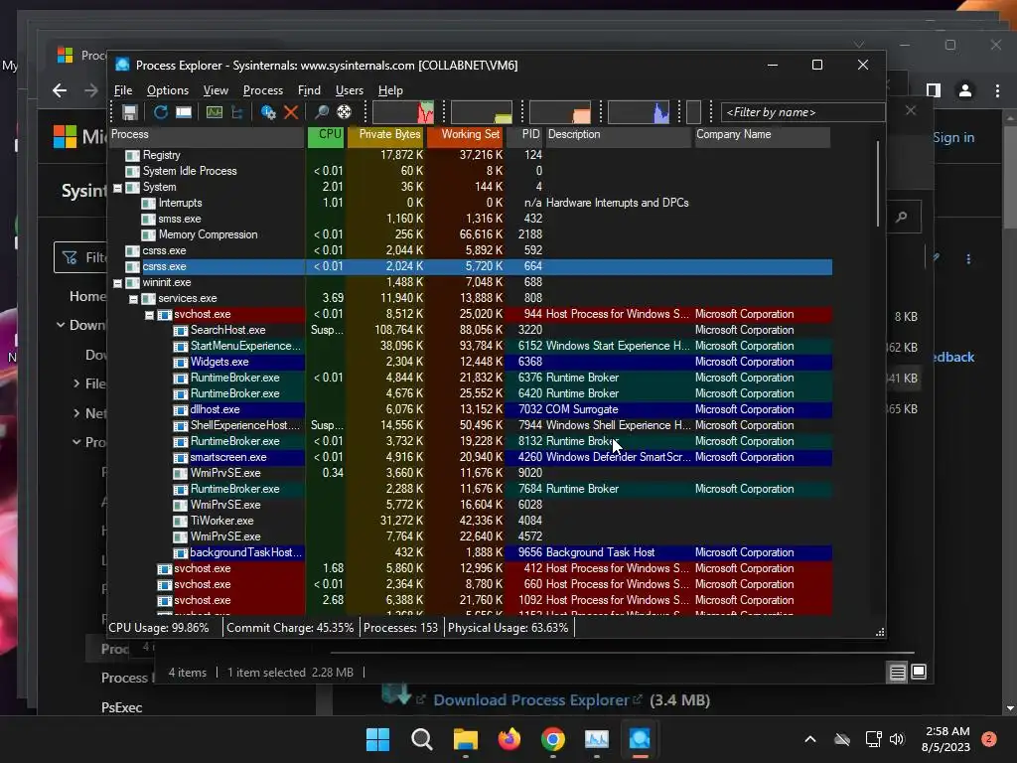Collapse the System tree node
The image size is (1017, 763).
point(117,188)
